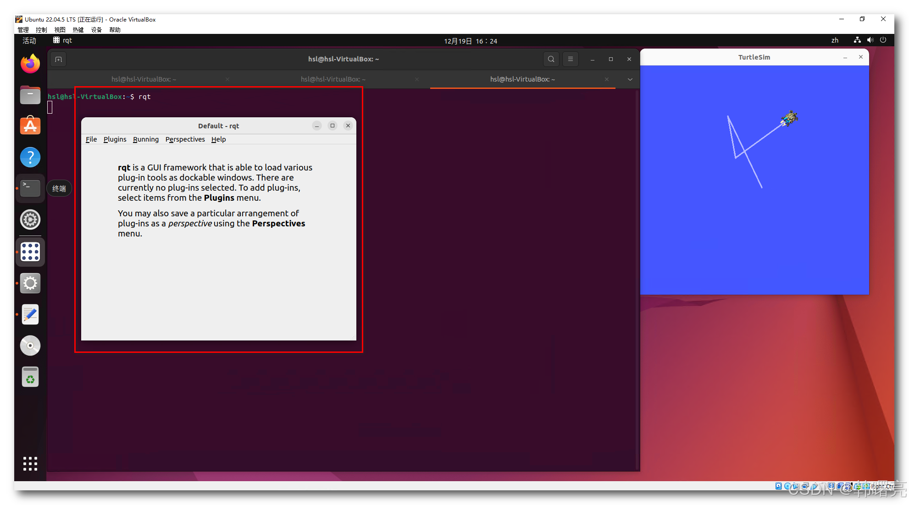Launch Ubuntu Software from the dock
Image resolution: width=909 pixels, height=505 pixels.
pyautogui.click(x=30, y=126)
